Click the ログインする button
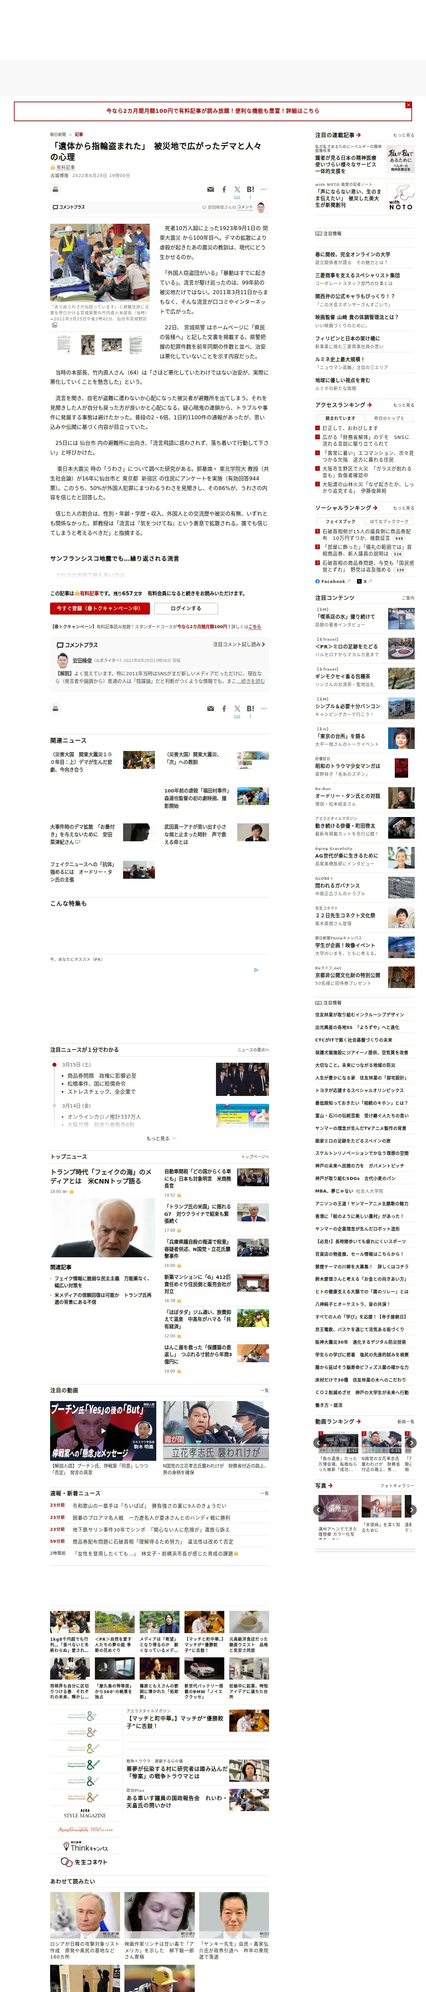The height and width of the screenshot is (1992, 426). coord(185,608)
